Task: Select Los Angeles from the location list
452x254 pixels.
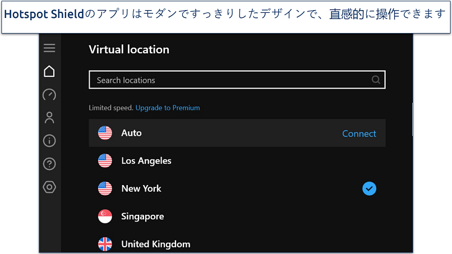Action: pyautogui.click(x=146, y=161)
